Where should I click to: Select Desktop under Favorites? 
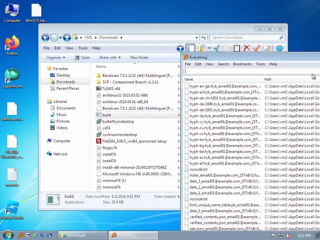click(x=63, y=75)
